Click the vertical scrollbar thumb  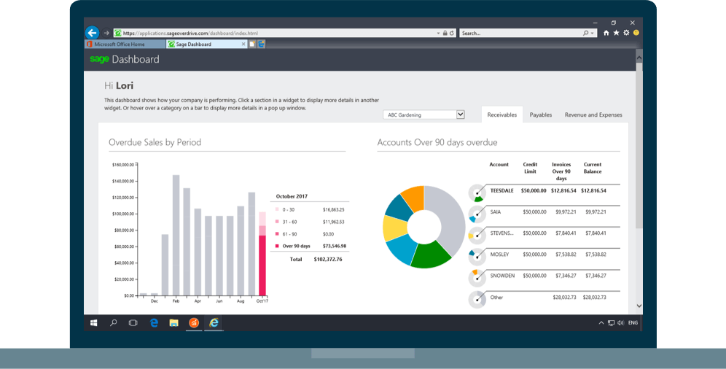click(x=639, y=145)
